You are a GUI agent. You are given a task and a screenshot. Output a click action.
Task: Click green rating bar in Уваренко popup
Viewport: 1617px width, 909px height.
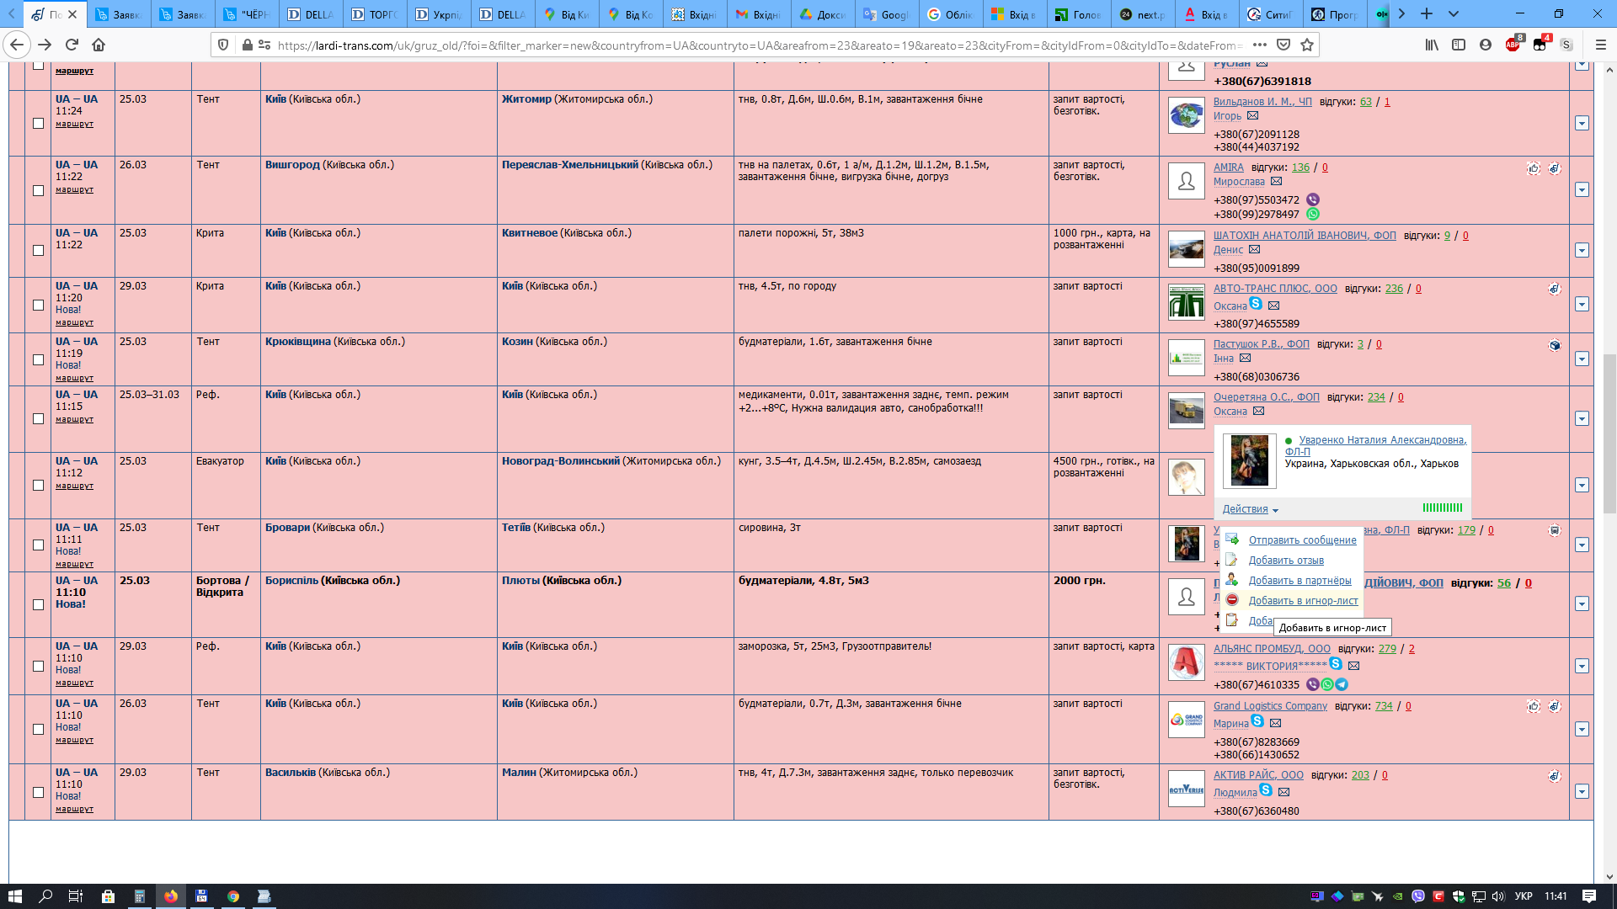coord(1442,508)
